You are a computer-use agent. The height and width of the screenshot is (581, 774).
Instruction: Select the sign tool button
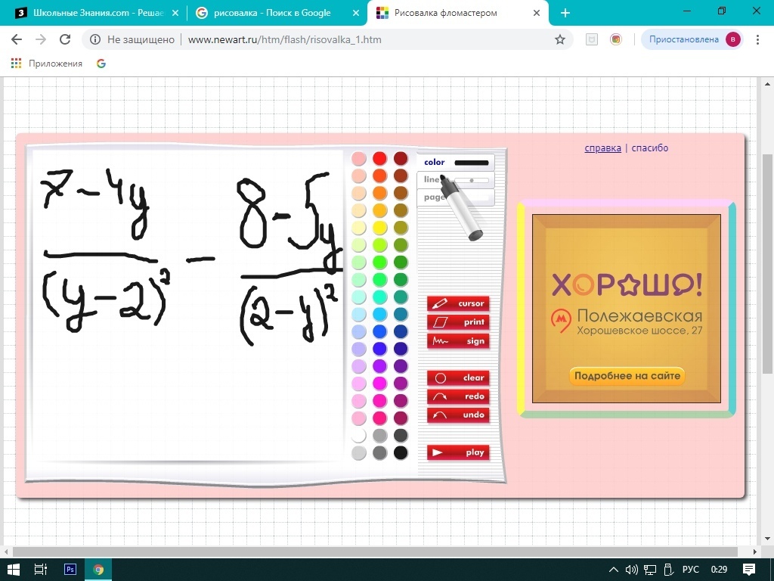pos(458,341)
